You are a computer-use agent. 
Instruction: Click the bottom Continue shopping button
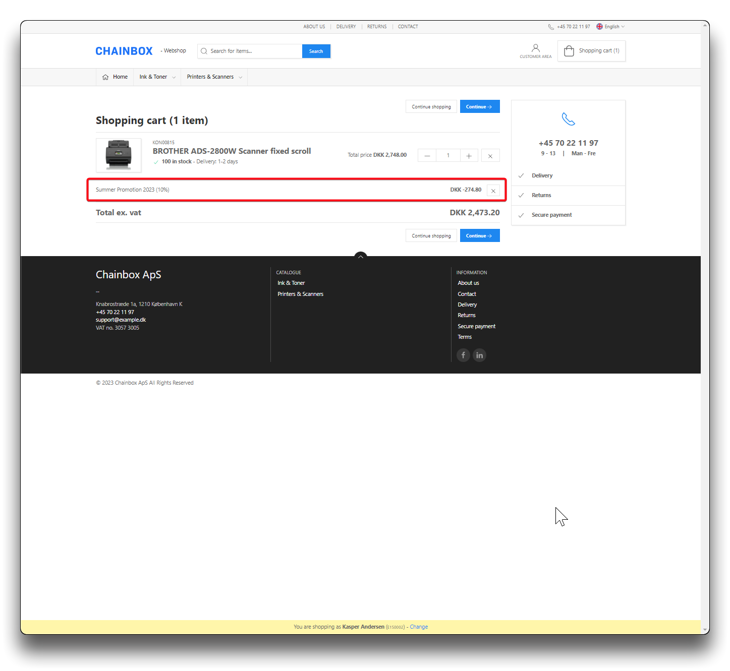click(431, 236)
